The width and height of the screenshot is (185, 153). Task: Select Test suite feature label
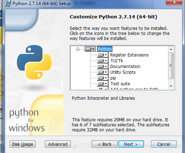coord(120,84)
